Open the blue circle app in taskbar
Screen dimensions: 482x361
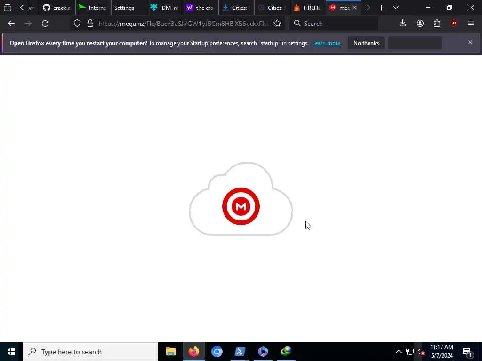(x=217, y=352)
